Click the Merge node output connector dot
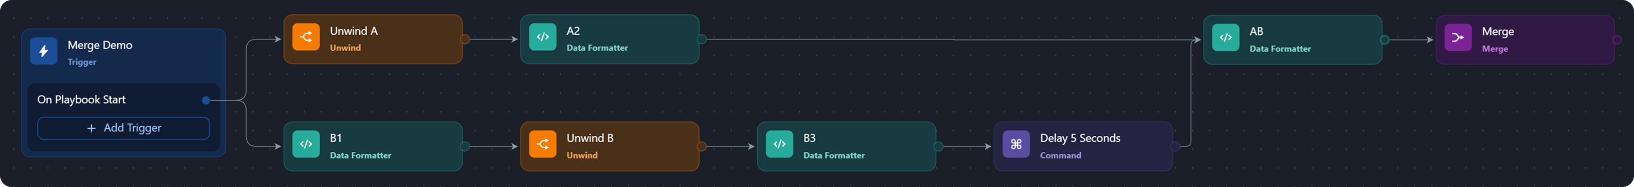The image size is (1634, 187). click(1617, 40)
